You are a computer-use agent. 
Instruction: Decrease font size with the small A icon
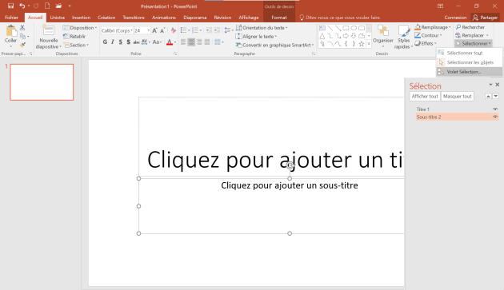[162, 30]
